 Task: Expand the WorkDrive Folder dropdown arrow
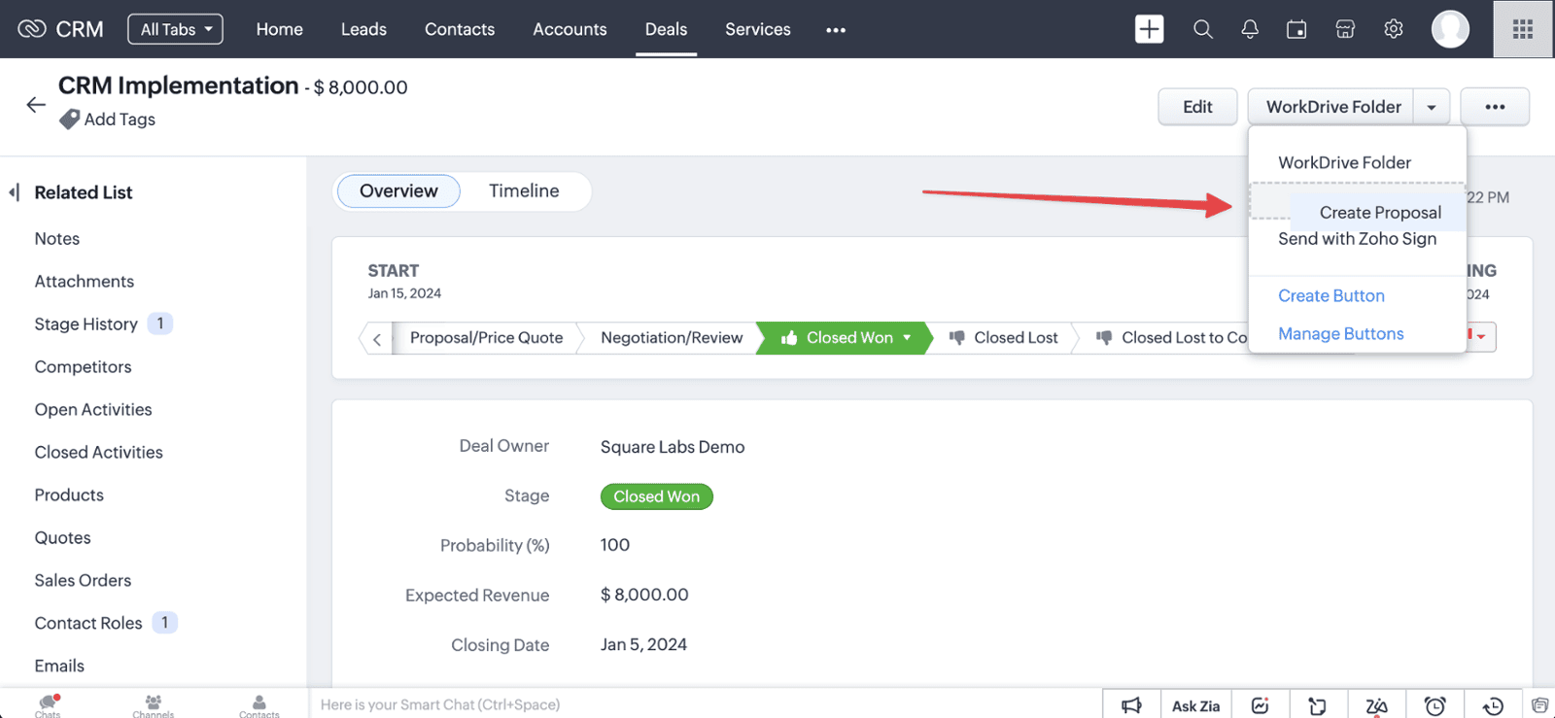tap(1432, 107)
